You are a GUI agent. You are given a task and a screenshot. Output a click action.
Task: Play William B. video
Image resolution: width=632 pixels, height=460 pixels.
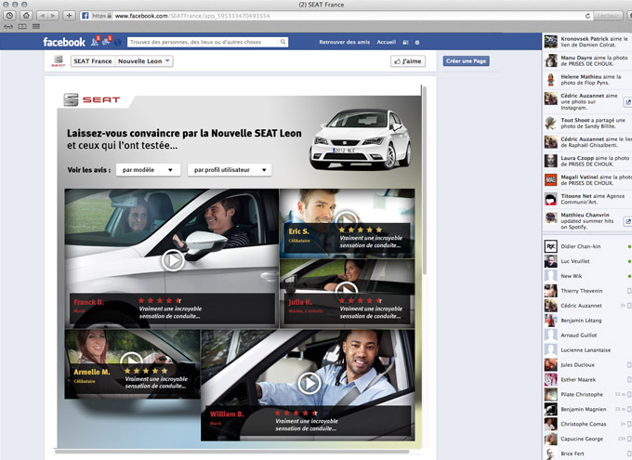click(x=309, y=383)
